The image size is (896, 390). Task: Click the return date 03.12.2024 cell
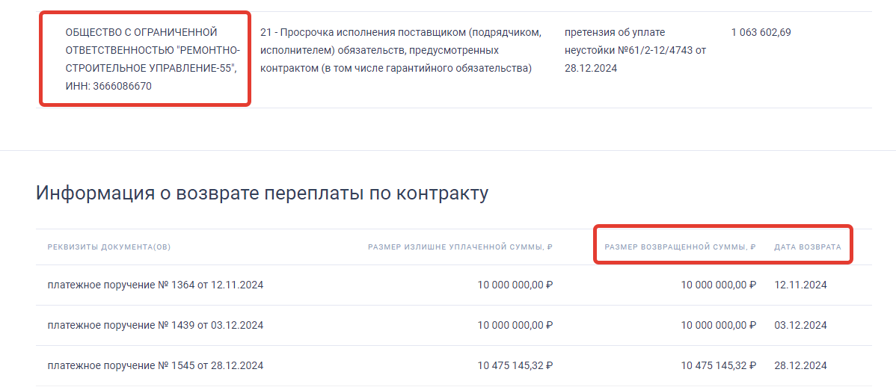click(800, 326)
